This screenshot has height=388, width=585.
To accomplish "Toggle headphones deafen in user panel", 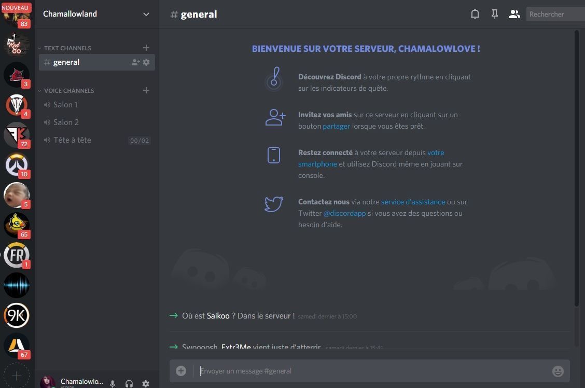I will pos(129,383).
